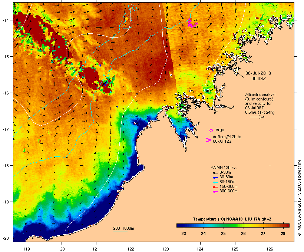
Task: Click the '80-150m' depth label
Action: 227,182
